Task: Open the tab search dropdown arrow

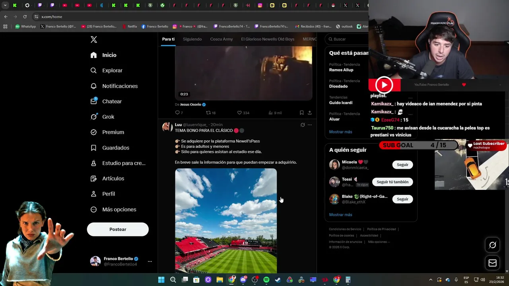Action: pyautogui.click(x=5, y=6)
